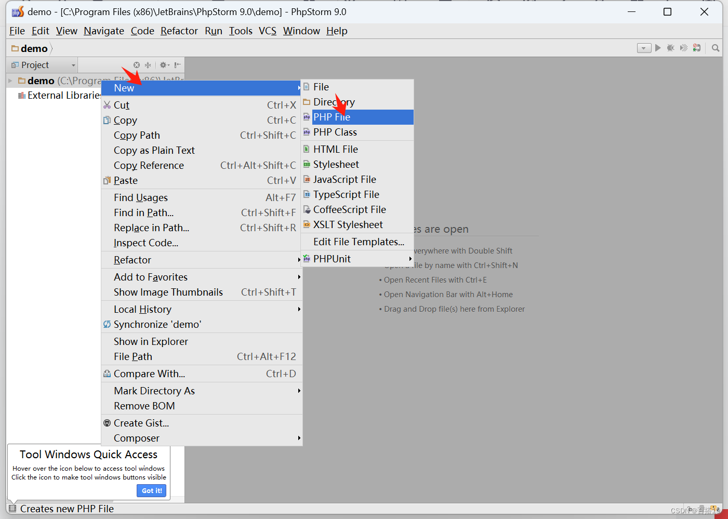The image size is (728, 519).
Task: Click the scissors icon beside Cut
Action: click(107, 104)
